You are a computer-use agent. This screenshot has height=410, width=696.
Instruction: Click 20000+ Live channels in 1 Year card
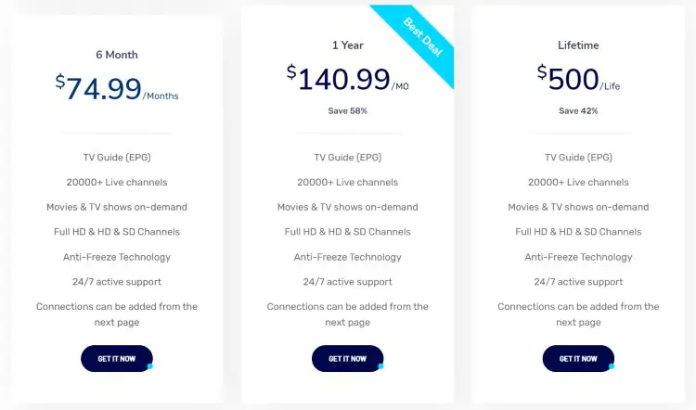348,183
